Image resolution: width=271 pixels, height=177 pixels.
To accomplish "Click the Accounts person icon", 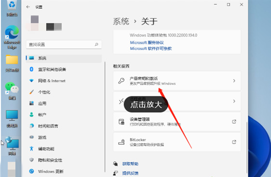I will click(x=31, y=114).
